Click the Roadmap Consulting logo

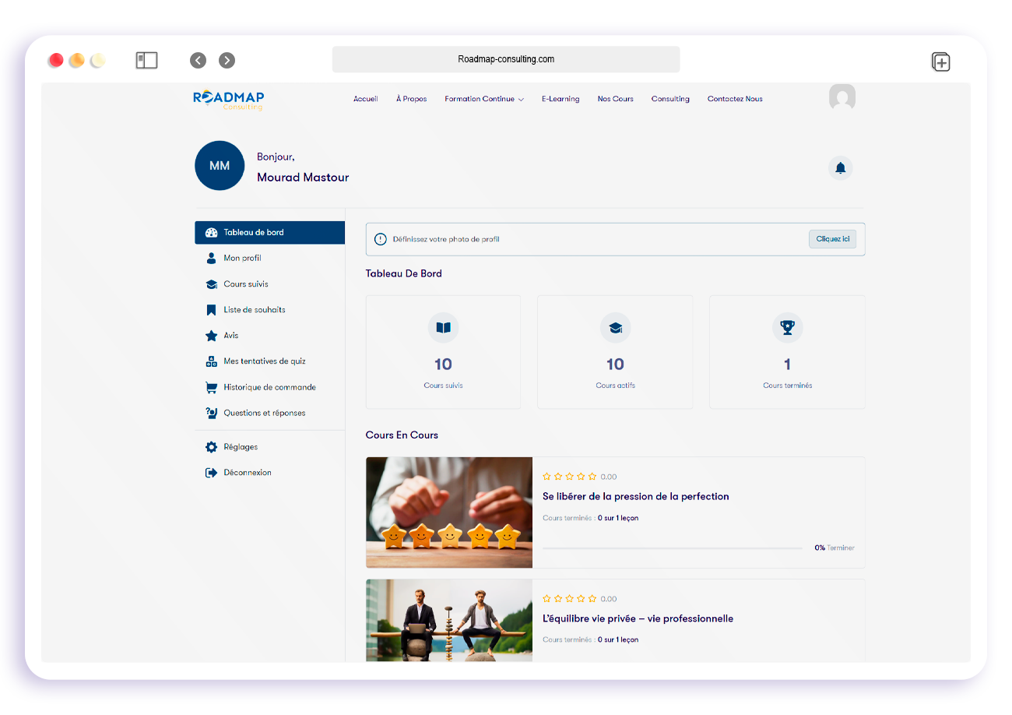(x=229, y=100)
